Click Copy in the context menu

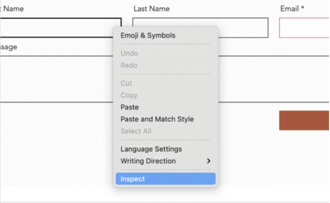click(x=129, y=95)
